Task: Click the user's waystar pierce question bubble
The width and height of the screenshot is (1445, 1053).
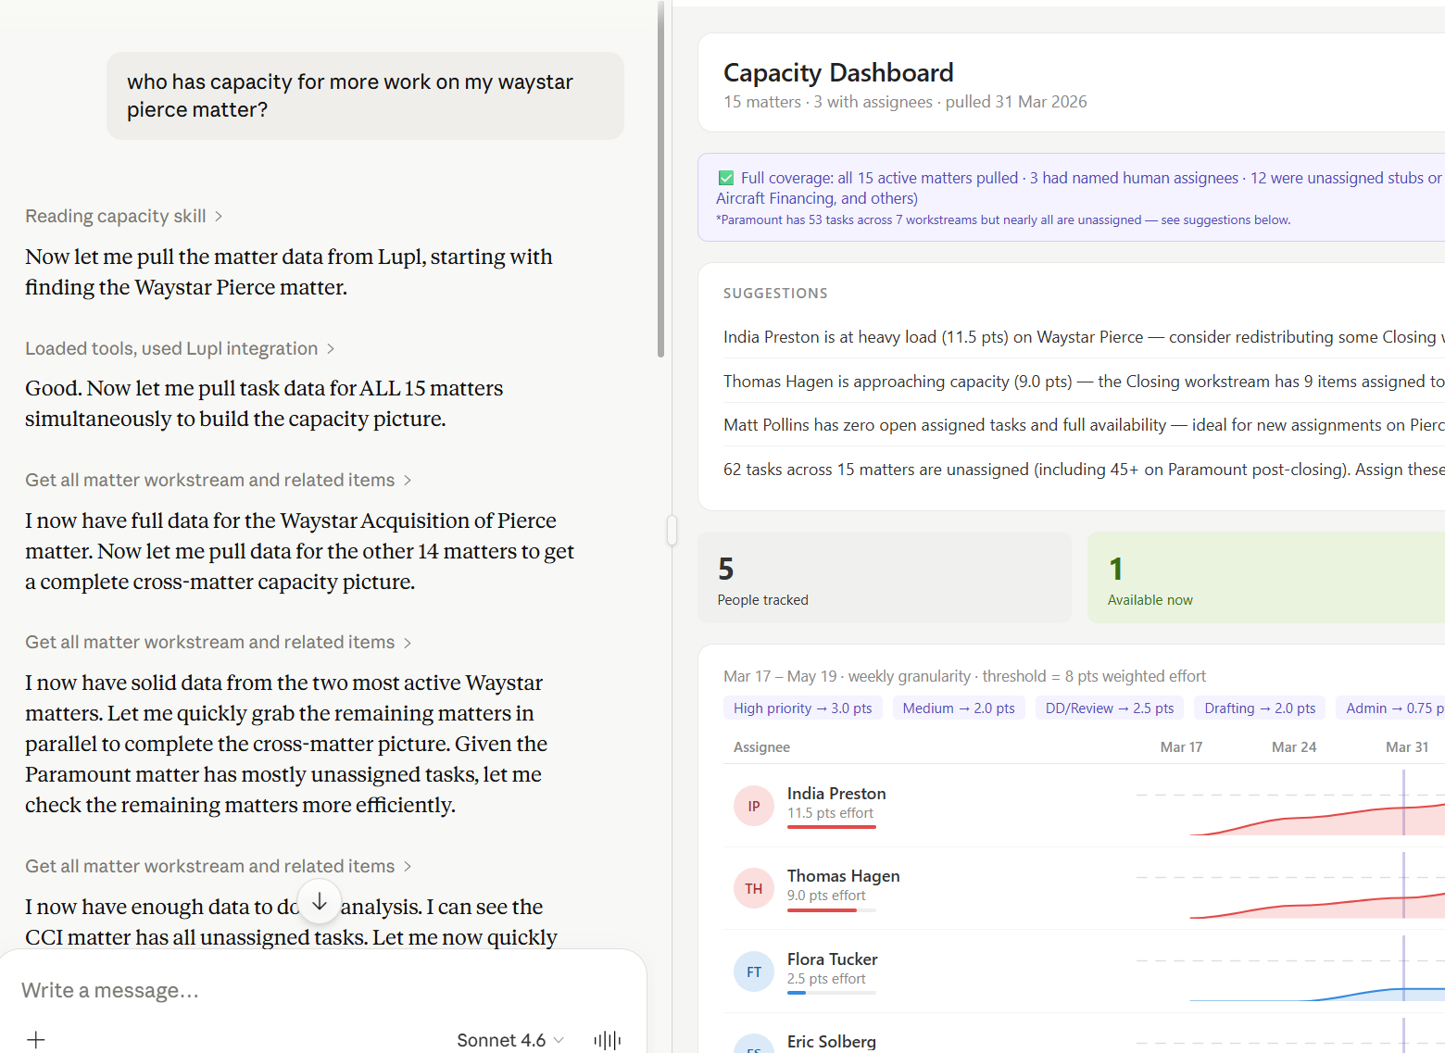Action: pos(365,95)
